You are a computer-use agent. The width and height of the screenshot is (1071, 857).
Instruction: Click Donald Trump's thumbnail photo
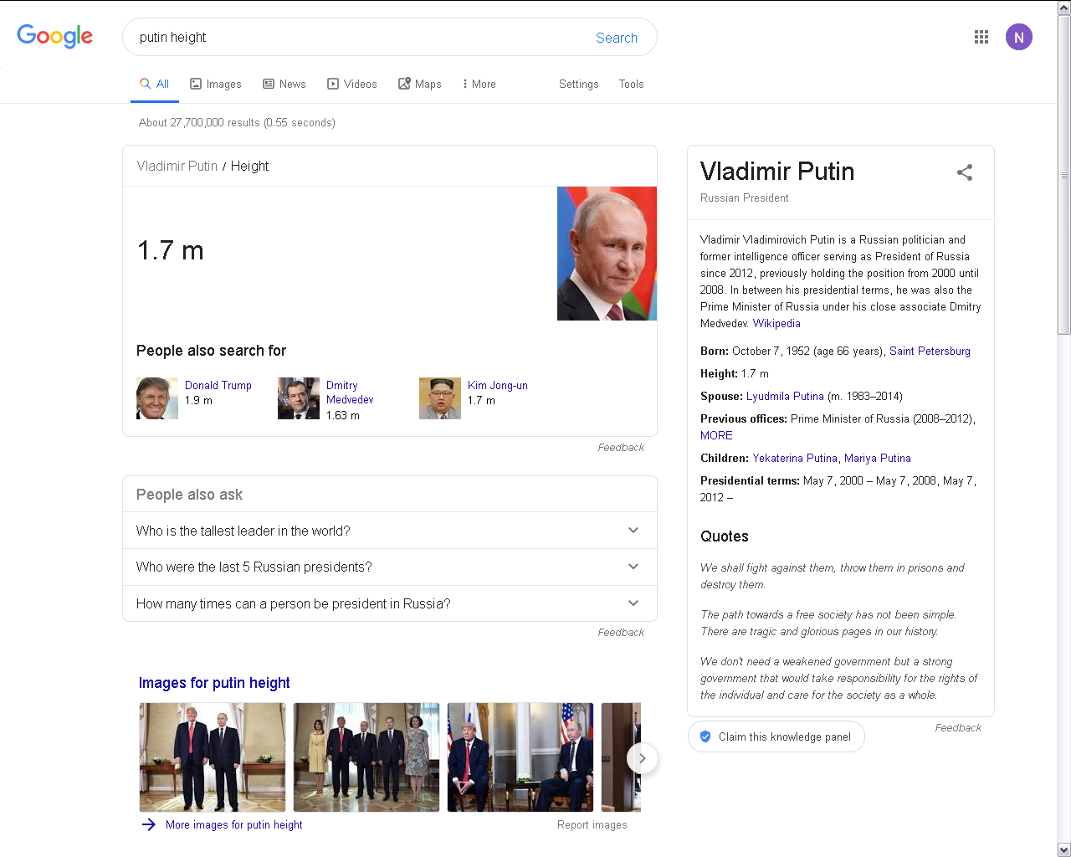(157, 398)
